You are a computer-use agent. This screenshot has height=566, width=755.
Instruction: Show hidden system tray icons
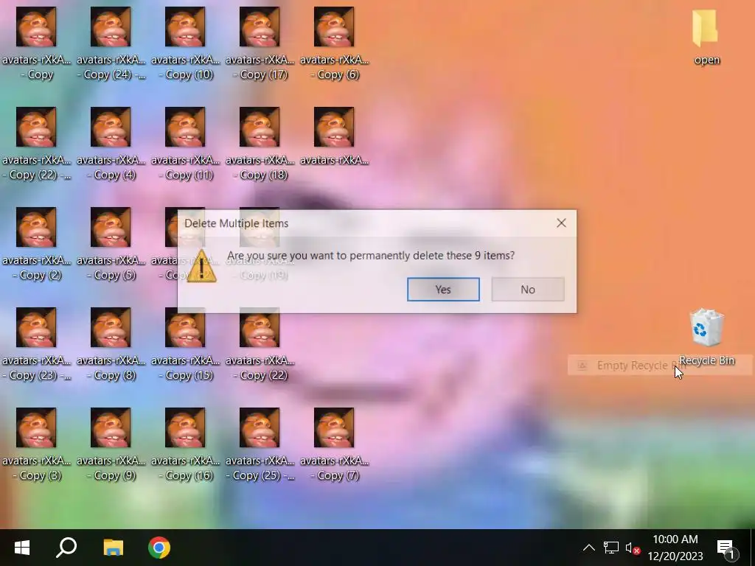pos(588,548)
